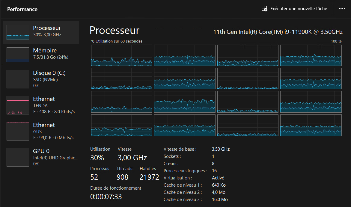Click the Performance page heading
The image size is (351, 207).
(x=22, y=9)
